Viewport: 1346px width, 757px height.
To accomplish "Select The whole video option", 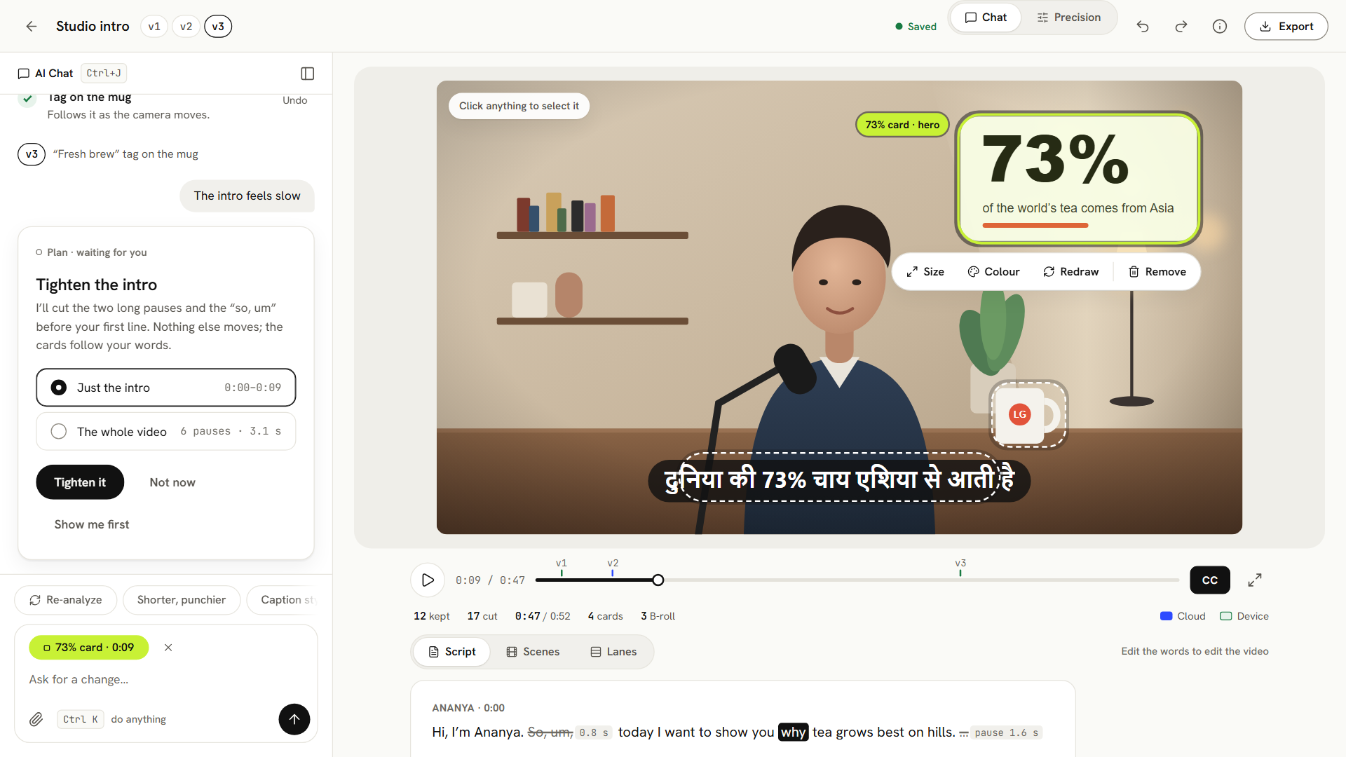I will pos(166,432).
